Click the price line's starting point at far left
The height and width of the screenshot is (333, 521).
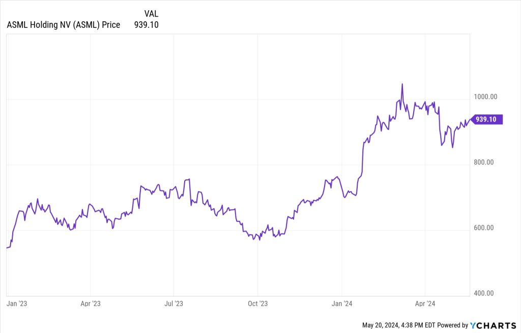(x=7, y=248)
